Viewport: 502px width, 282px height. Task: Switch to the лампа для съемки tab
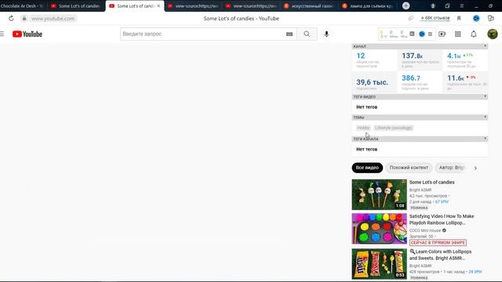[367, 5]
